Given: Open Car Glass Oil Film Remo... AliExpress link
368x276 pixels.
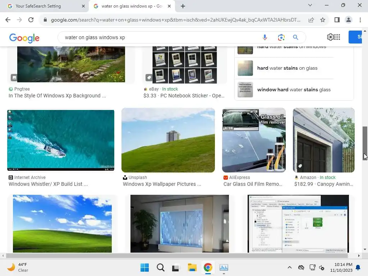Looking at the screenshot, I should point(253,184).
